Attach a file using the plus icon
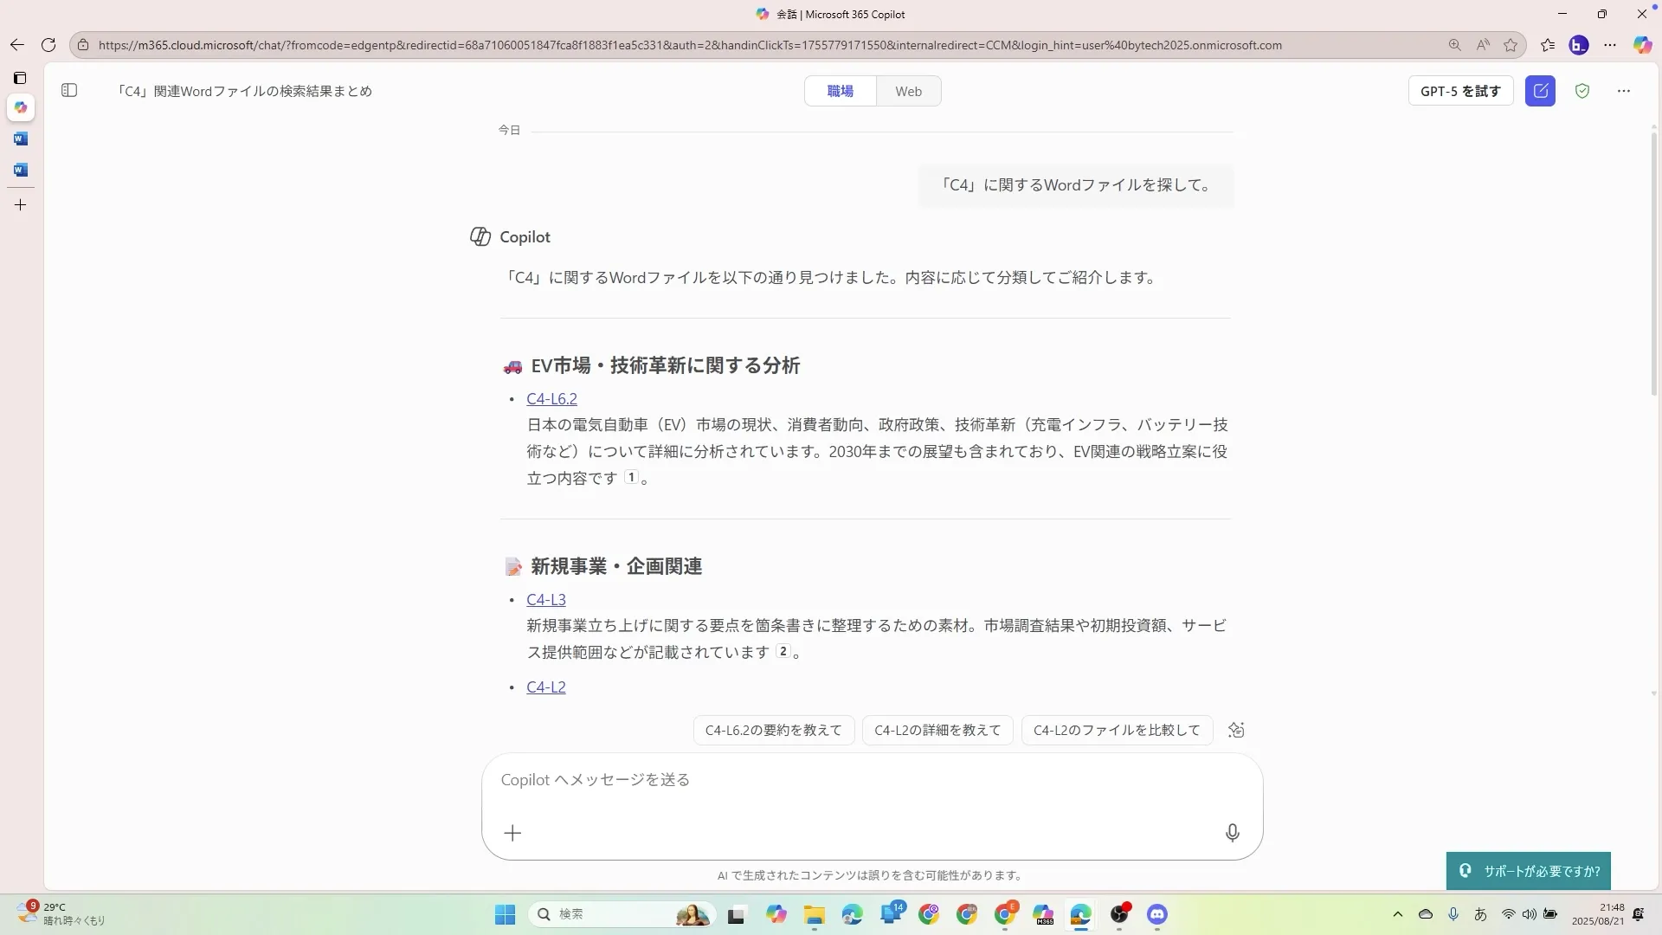 [x=513, y=833]
